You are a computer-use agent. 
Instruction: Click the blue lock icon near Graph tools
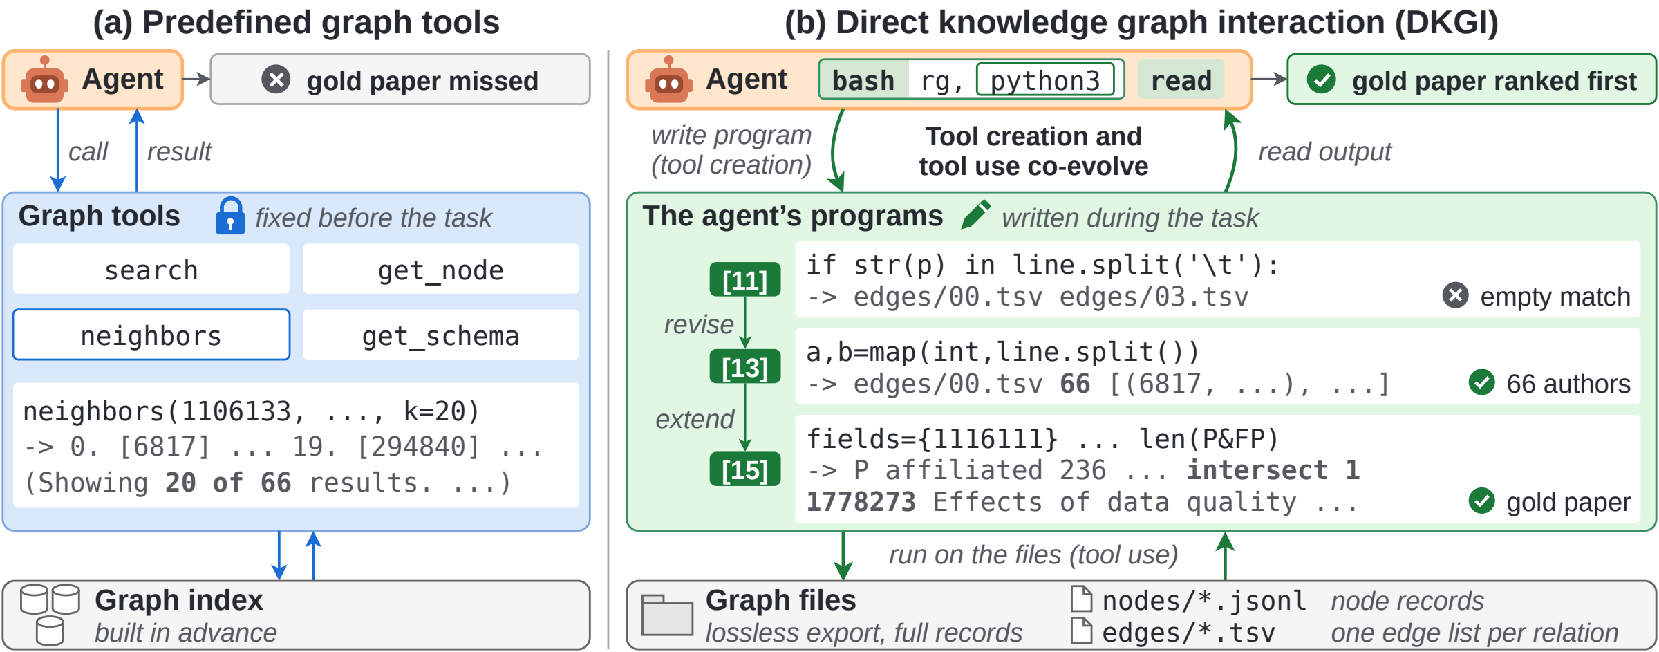point(230,216)
